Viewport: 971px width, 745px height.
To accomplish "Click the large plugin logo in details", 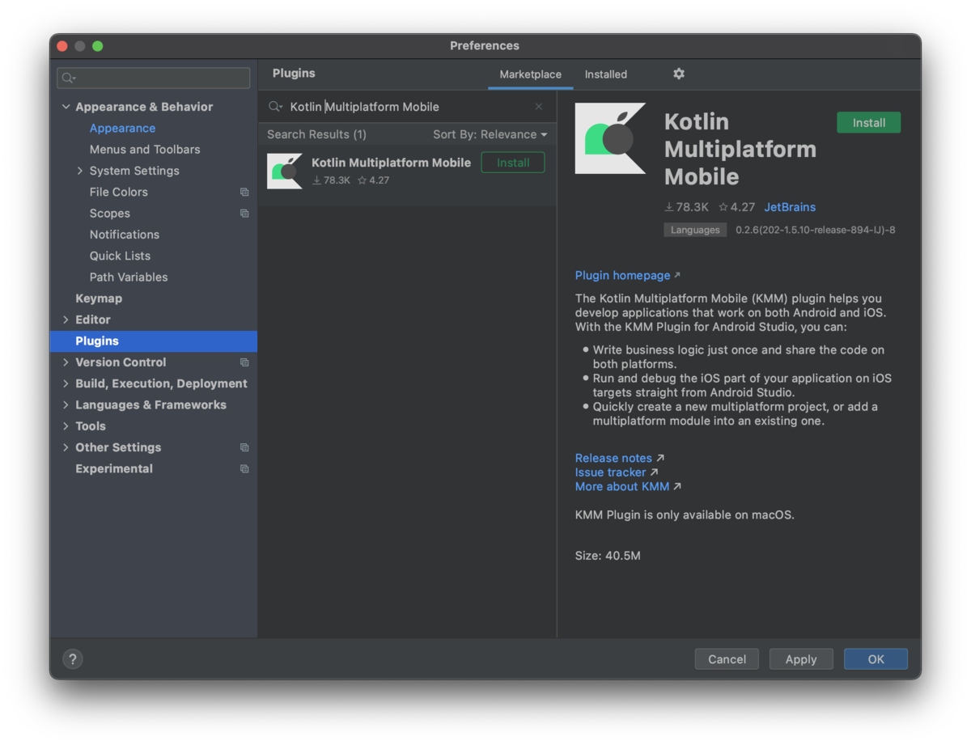I will [x=610, y=138].
